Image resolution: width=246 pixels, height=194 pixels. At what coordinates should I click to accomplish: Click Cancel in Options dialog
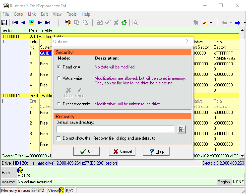tap(122, 151)
